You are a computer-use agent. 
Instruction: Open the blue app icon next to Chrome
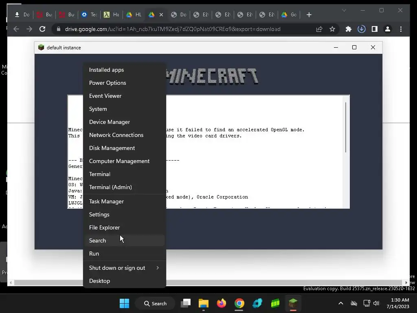point(257,303)
